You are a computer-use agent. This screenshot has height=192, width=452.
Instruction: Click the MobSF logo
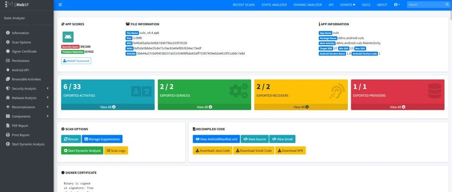(x=16, y=5)
